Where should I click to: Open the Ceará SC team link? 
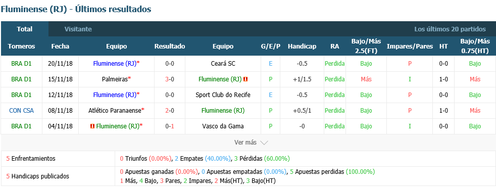tap(223, 64)
